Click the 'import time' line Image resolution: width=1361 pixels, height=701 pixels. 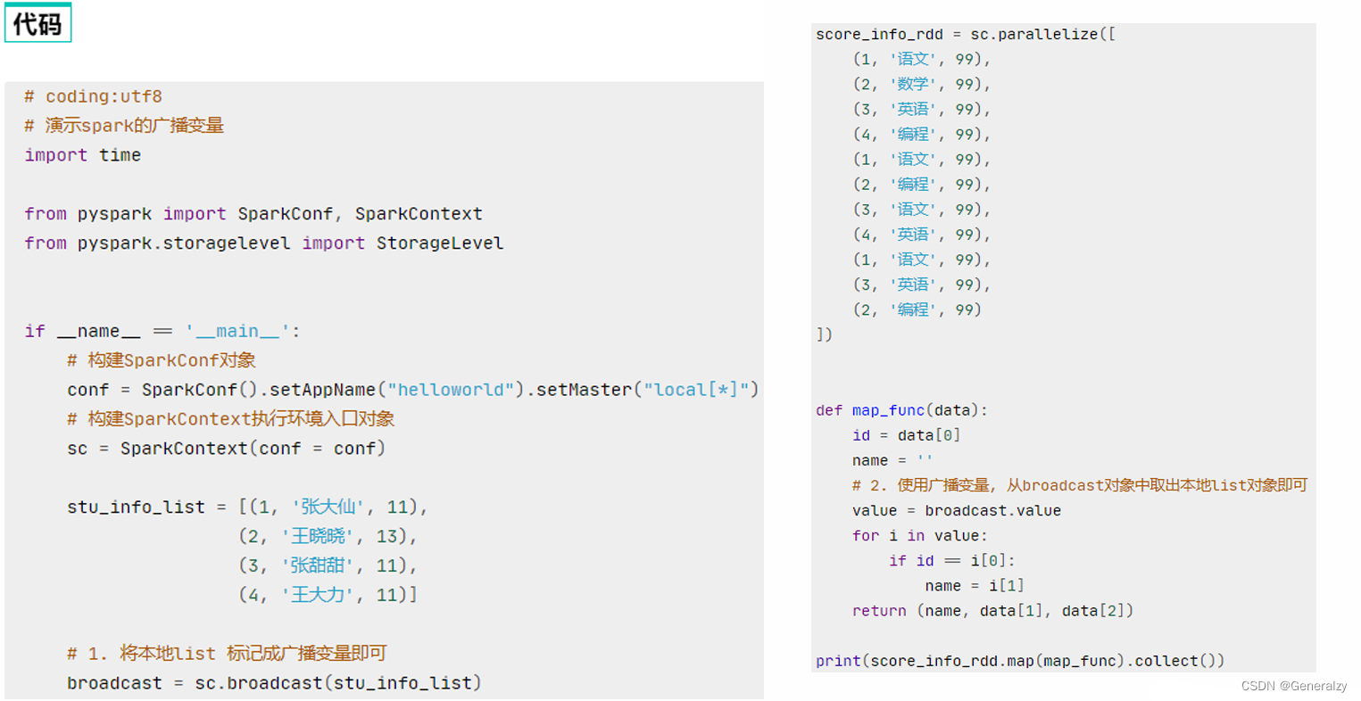[x=83, y=155]
